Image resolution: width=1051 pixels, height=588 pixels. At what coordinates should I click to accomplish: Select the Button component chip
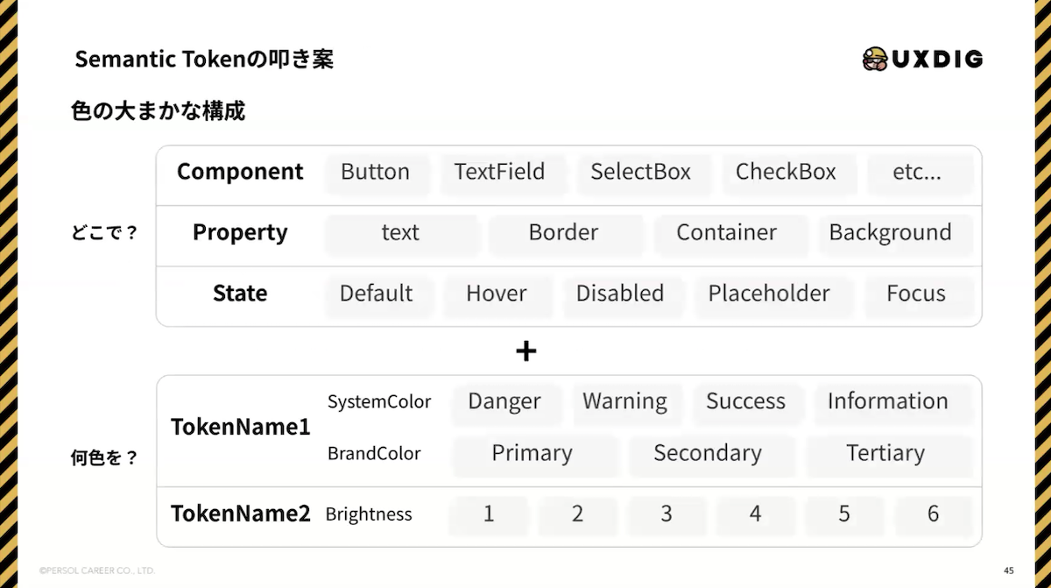[x=376, y=173]
